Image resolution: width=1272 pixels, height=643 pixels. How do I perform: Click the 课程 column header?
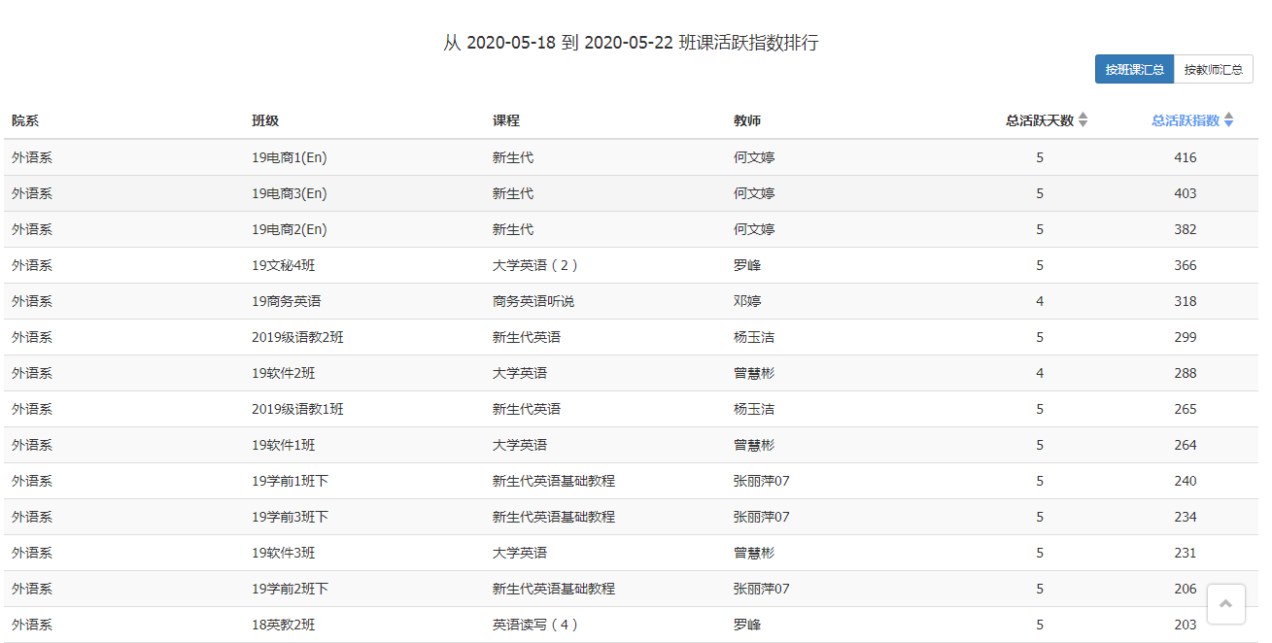(x=506, y=120)
